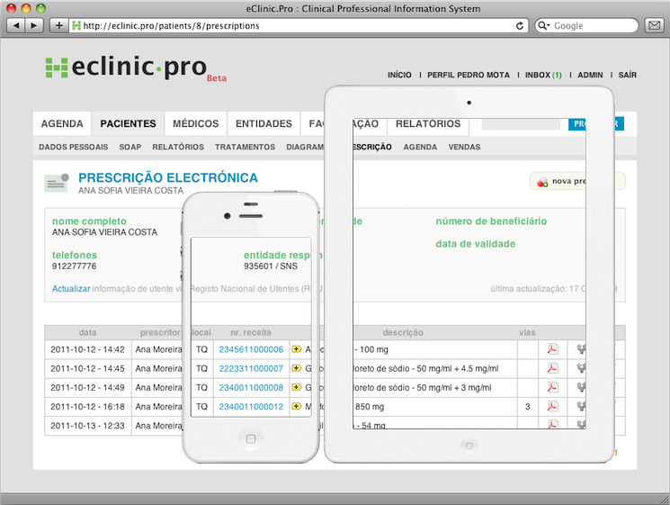The height and width of the screenshot is (505, 670).
Task: Go to INÍCIO link
Action: [x=399, y=75]
